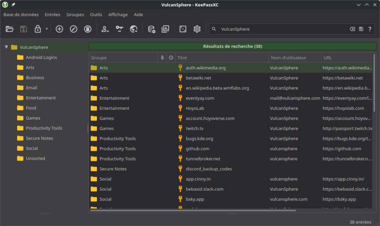Select the bsky.app entry
380x226 pixels.
tap(231, 199)
